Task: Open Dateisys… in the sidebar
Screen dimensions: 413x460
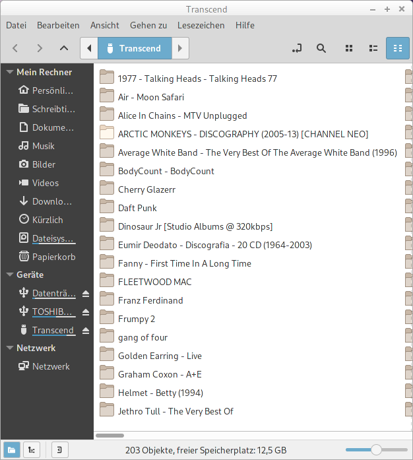Action: pyautogui.click(x=47, y=238)
